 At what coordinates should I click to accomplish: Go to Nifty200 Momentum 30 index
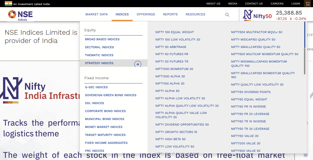tap(174, 69)
